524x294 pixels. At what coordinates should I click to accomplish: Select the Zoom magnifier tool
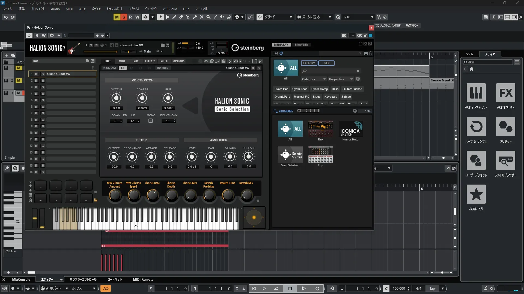208,17
